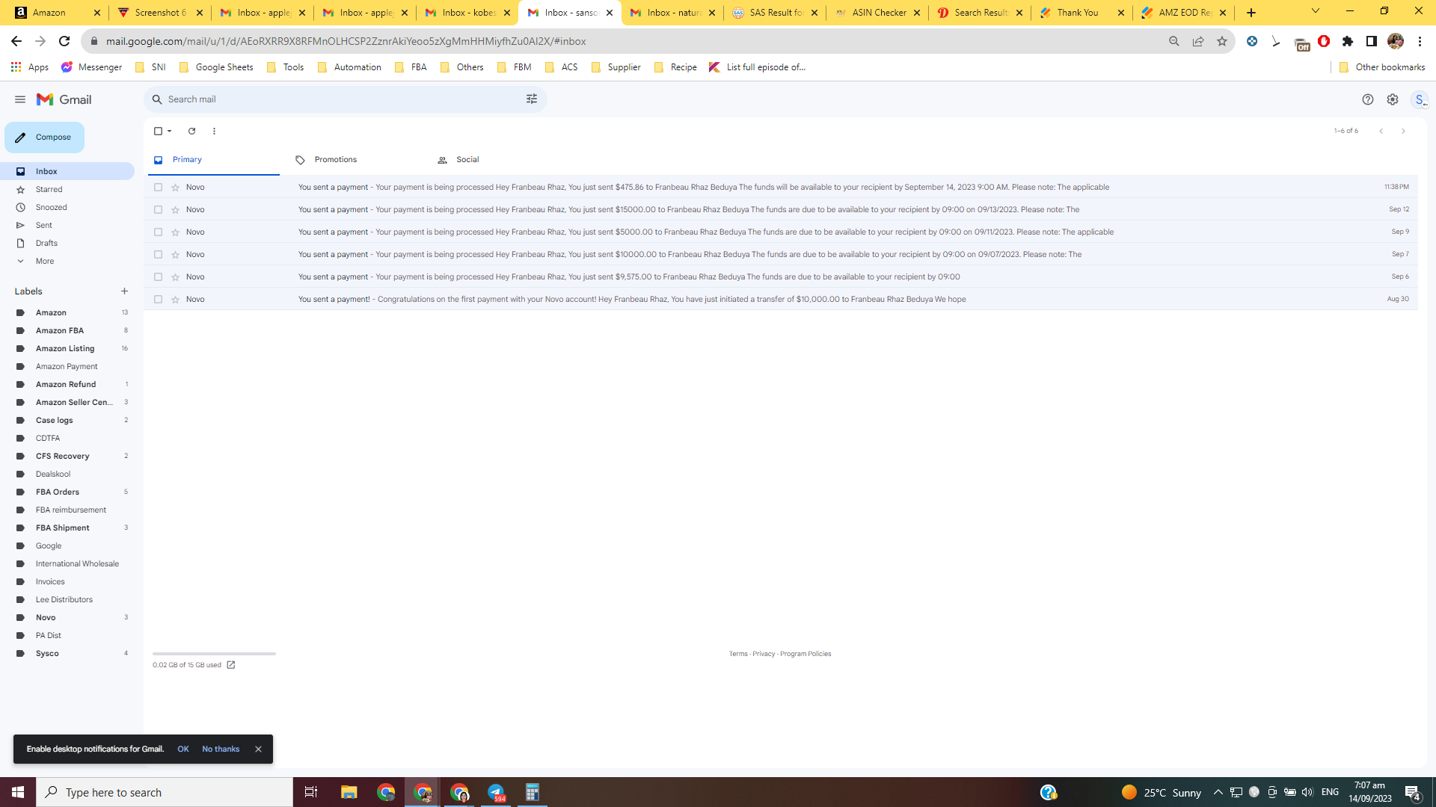Star the Novo $15000.00 payment email
The image size is (1436, 807).
175,210
